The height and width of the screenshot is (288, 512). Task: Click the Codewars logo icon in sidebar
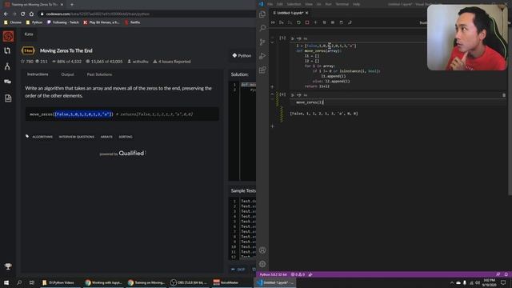(x=8, y=36)
